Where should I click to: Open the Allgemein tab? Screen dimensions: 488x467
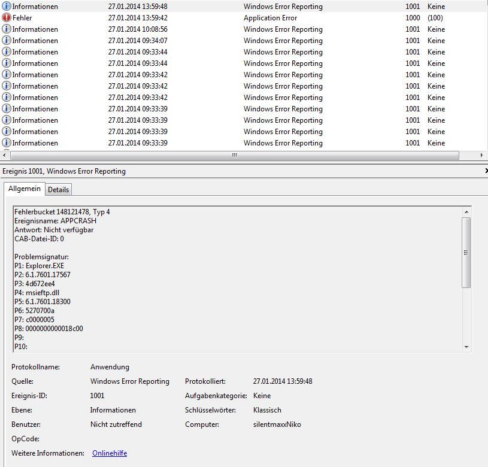pos(25,189)
